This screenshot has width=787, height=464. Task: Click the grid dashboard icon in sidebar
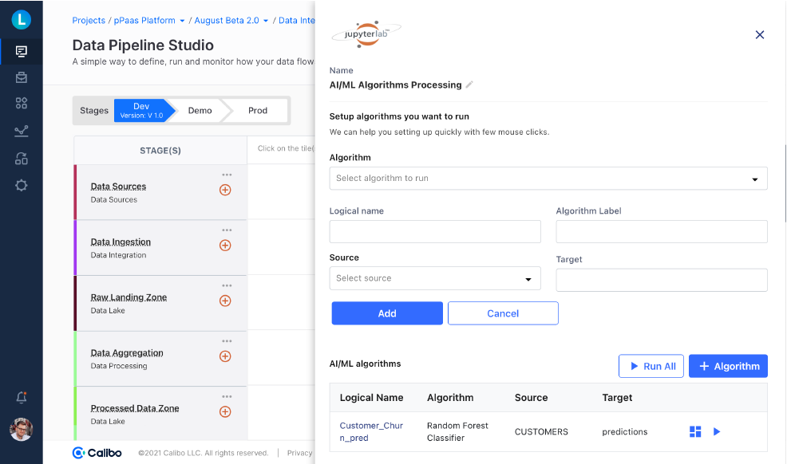[x=22, y=103]
